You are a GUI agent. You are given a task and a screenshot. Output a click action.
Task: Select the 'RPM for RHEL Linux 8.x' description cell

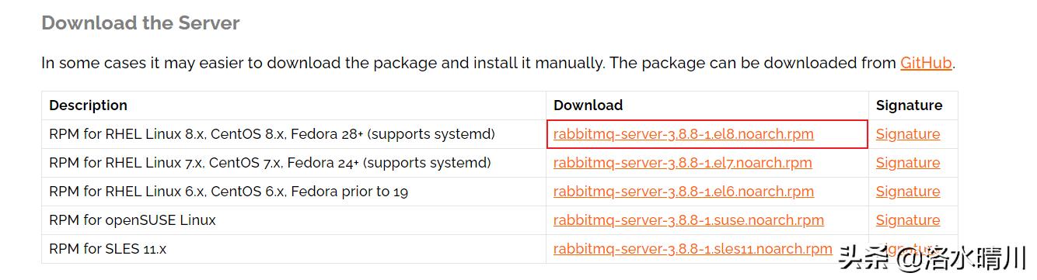tap(294, 134)
